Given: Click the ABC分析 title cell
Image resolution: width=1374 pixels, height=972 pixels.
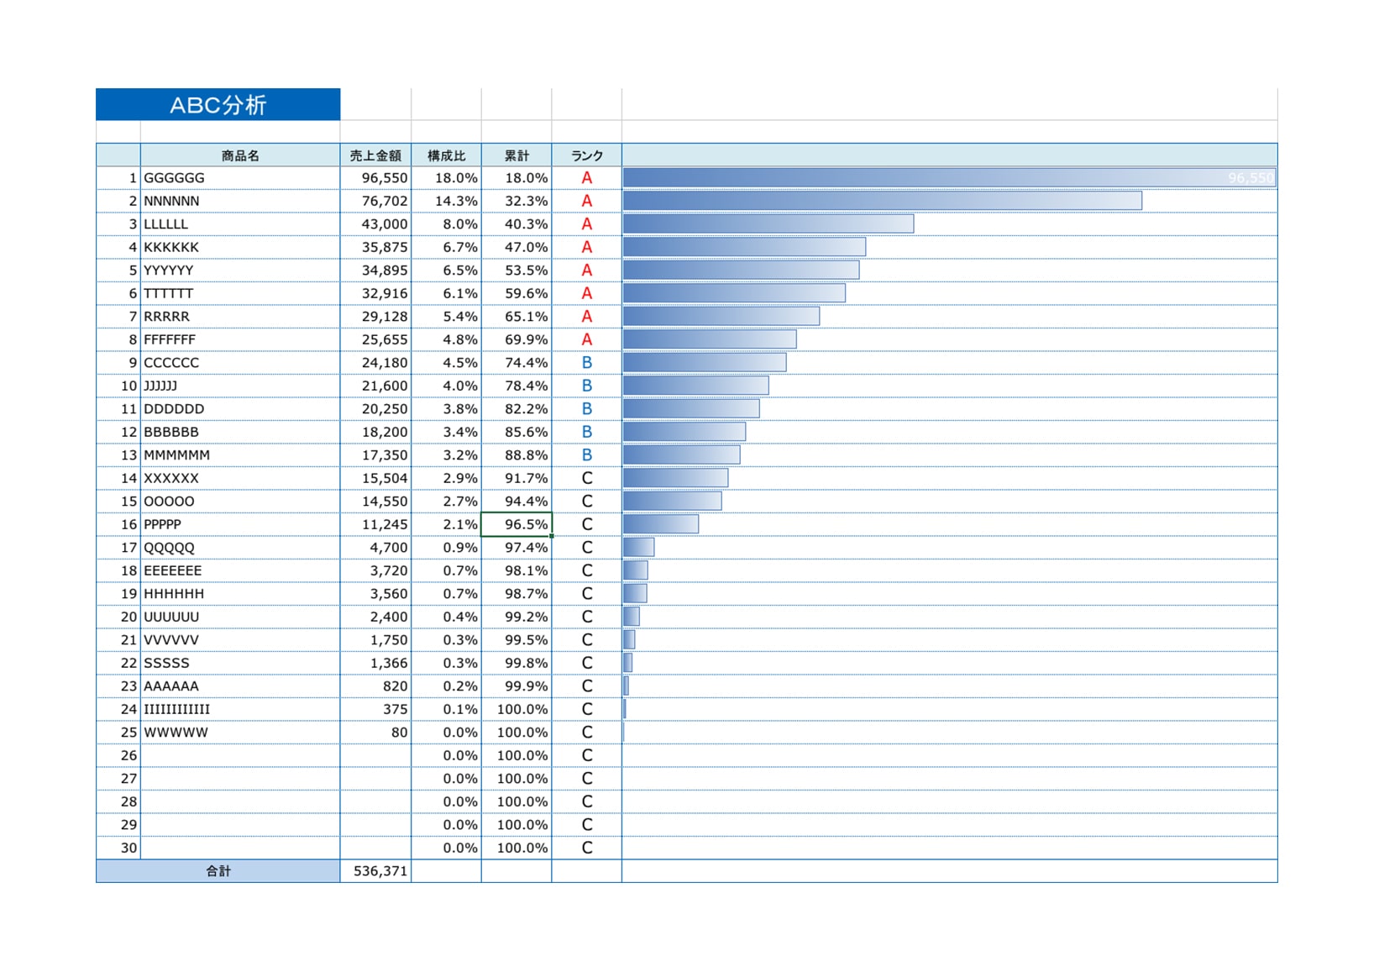Looking at the screenshot, I should (x=218, y=104).
